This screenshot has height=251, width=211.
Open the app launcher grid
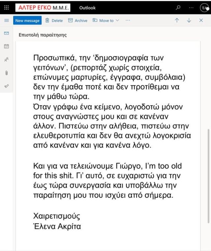point(6,8)
